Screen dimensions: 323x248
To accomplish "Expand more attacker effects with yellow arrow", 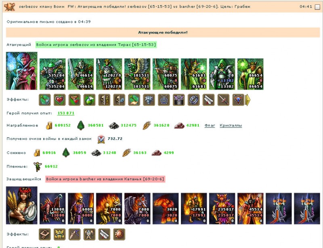I will point(248,100).
